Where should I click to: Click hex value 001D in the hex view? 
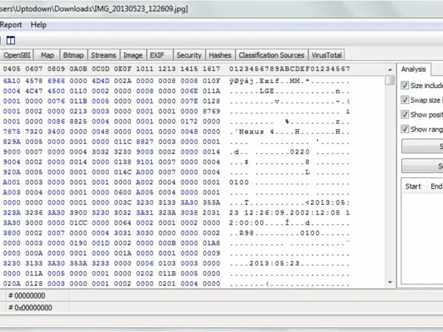(101, 243)
